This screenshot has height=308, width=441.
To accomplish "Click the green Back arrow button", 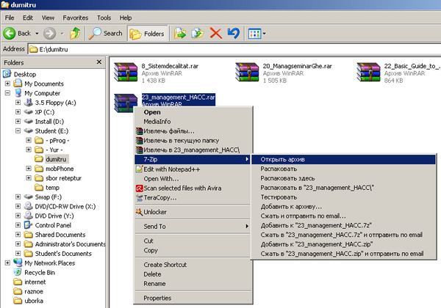I will click(x=10, y=34).
